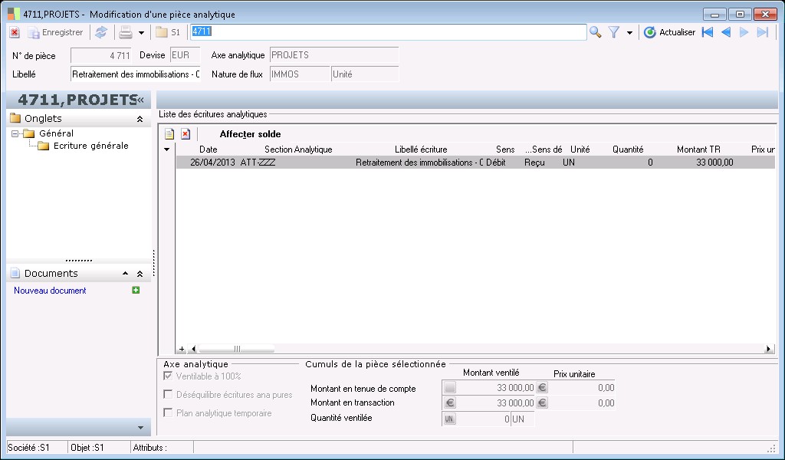Click the delete entry line icon
The image size is (785, 460).
[x=186, y=134]
